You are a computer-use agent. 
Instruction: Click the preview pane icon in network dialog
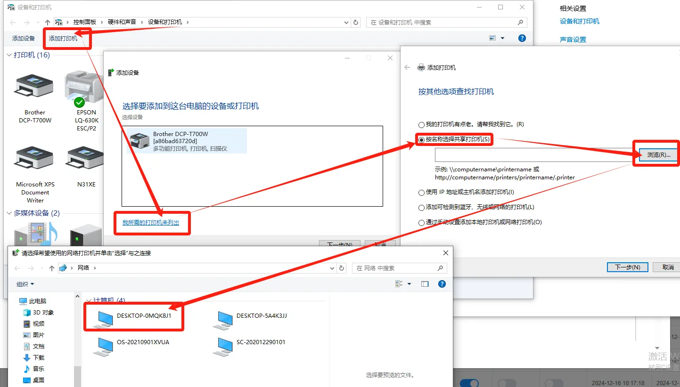click(x=425, y=284)
